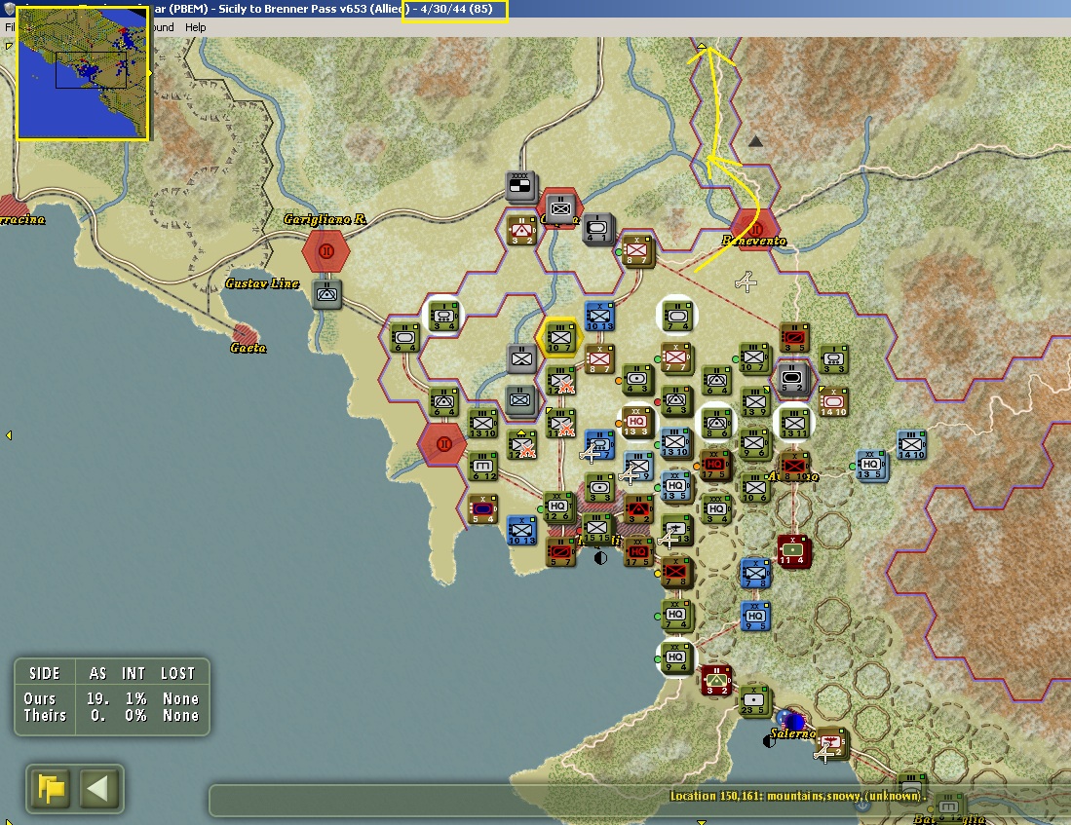Select the green infantry regiment 10 6
Viewport: 1071px width, 825px height.
[754, 488]
